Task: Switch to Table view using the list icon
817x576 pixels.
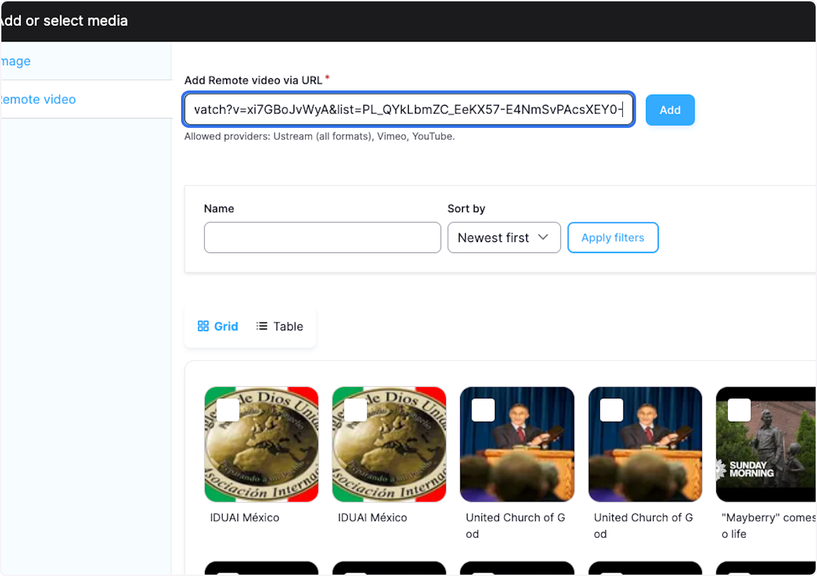Action: point(278,326)
